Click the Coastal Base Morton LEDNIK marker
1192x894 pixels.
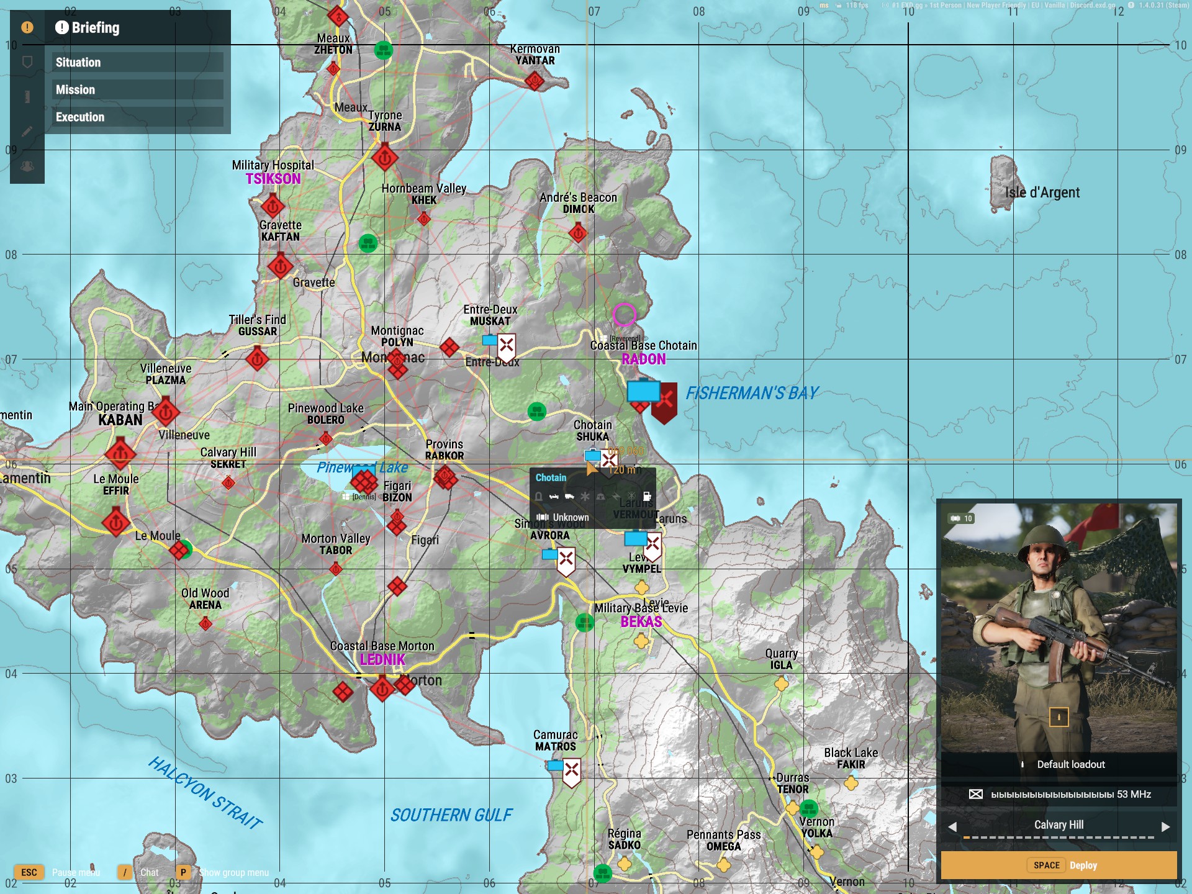[x=382, y=688]
